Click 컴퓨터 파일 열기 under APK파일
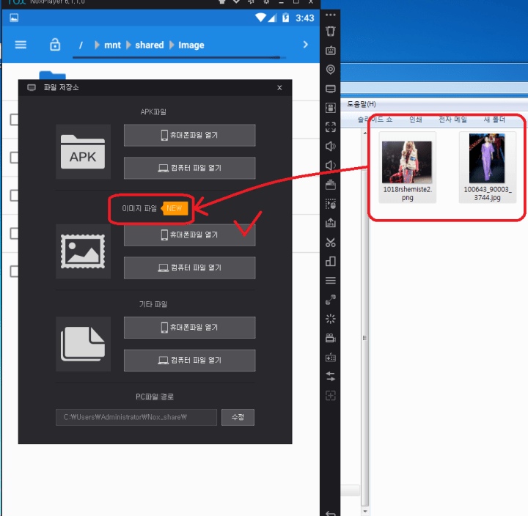This screenshot has width=528, height=516. pyautogui.click(x=189, y=168)
